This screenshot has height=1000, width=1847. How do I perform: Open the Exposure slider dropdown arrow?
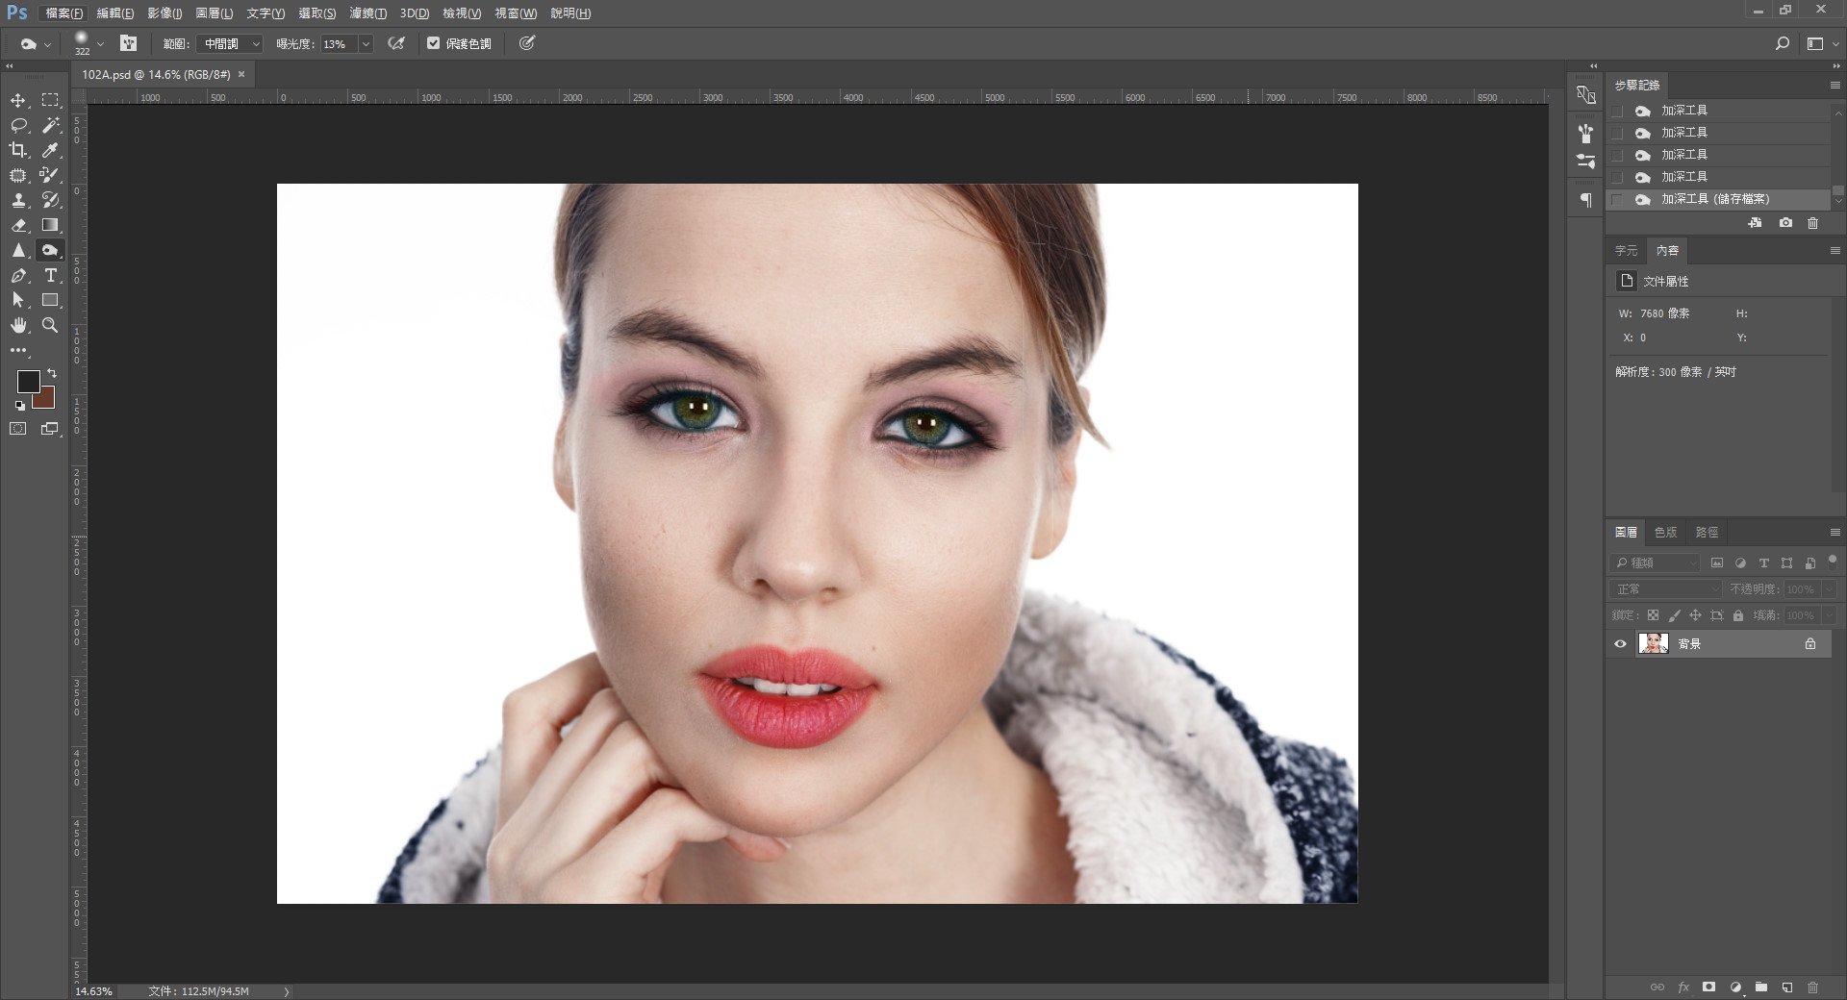tap(366, 43)
